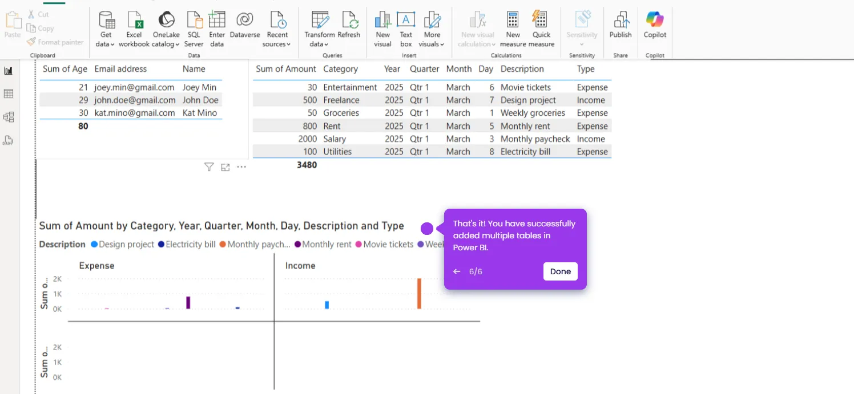Click the Year column header
The height and width of the screenshot is (394, 854).
point(392,69)
